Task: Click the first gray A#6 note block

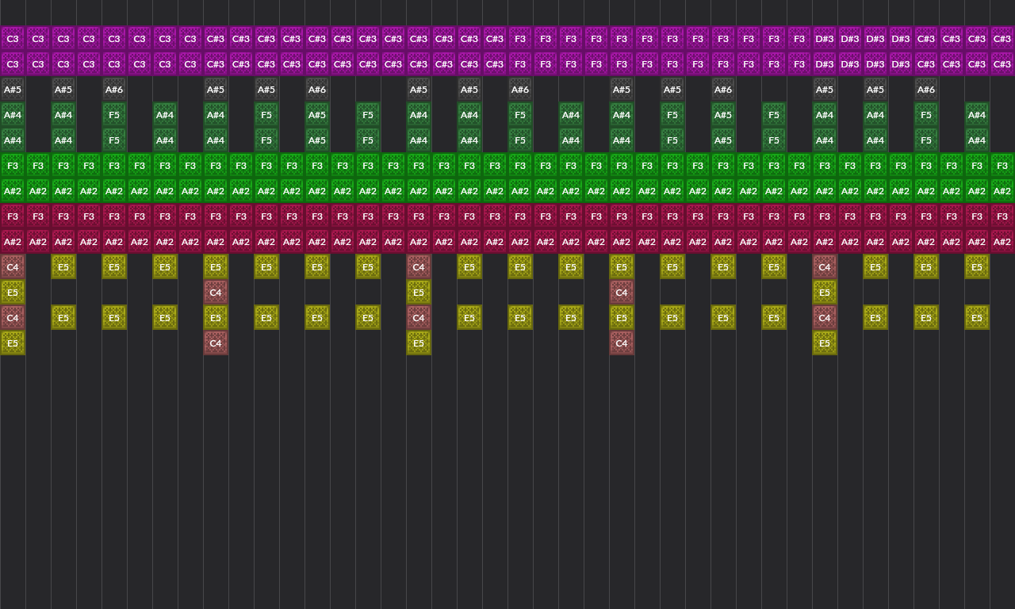Action: pos(114,90)
